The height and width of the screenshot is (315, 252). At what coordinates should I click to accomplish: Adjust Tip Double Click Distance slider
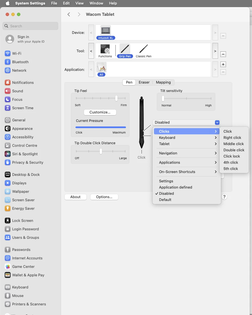click(101, 151)
